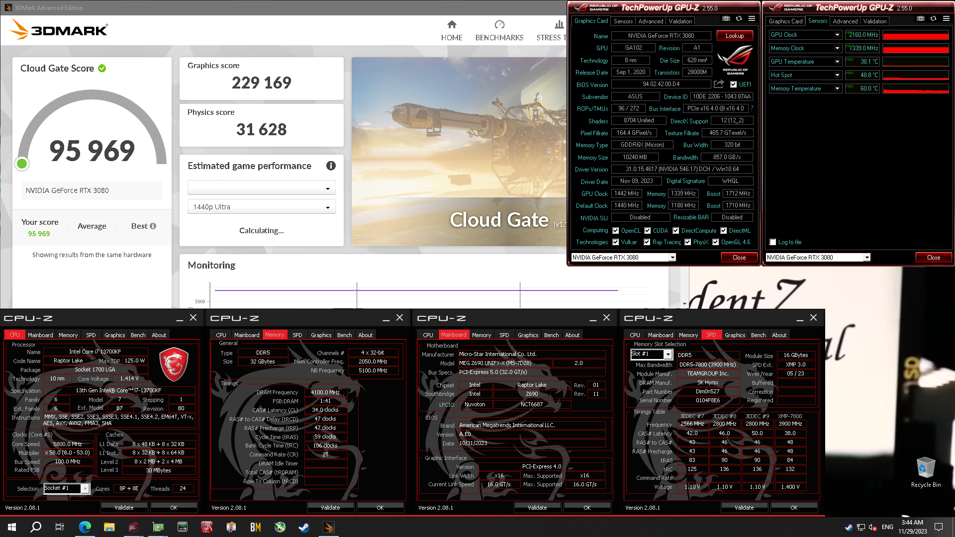Image resolution: width=955 pixels, height=537 pixels.
Task: Expand GPU Clock sensor dropdown
Action: click(x=837, y=35)
